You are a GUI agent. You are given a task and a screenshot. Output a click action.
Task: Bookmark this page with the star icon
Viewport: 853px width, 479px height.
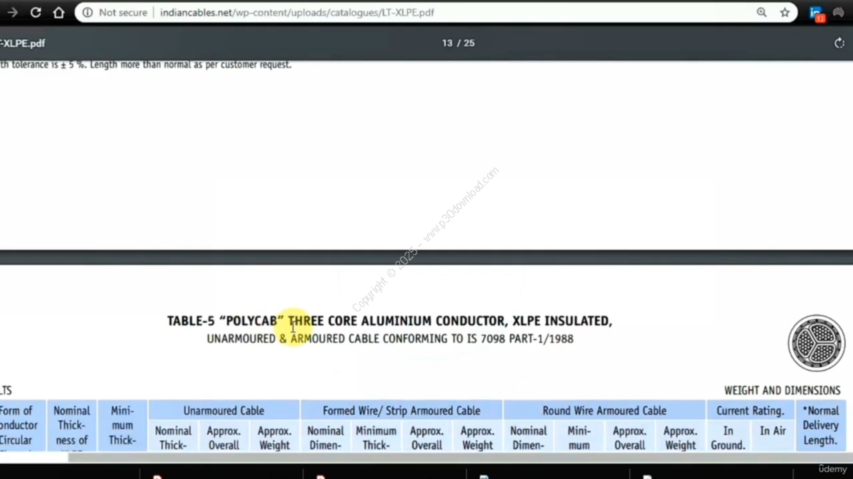tap(785, 13)
